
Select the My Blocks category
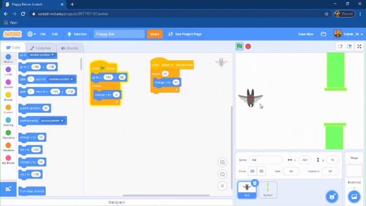click(8, 160)
